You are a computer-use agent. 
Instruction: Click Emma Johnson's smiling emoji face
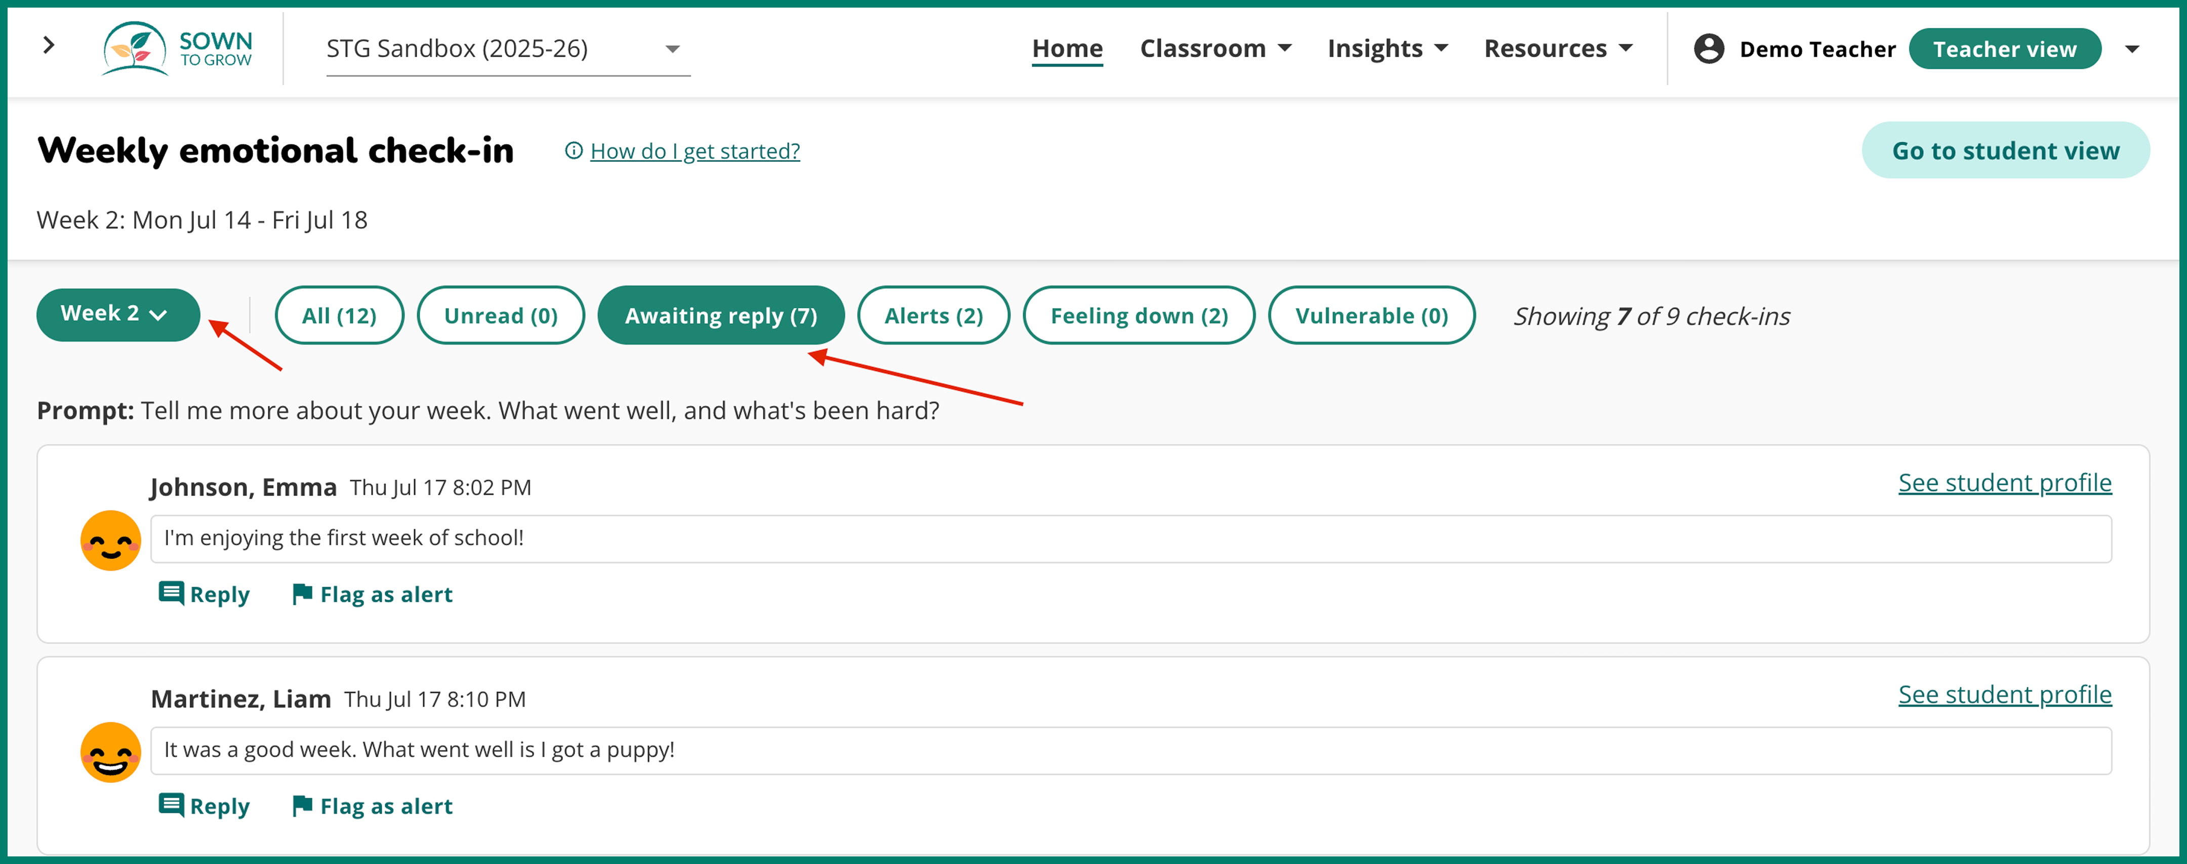point(110,541)
